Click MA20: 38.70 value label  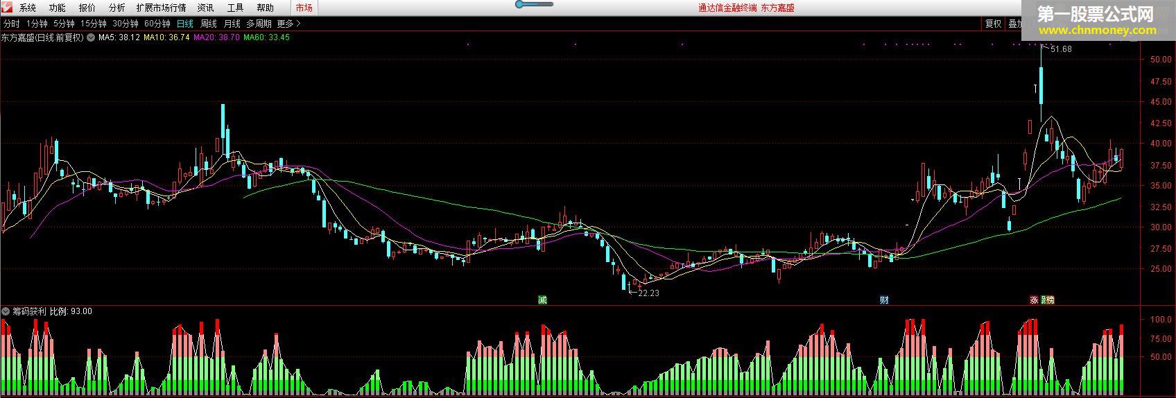coord(216,37)
